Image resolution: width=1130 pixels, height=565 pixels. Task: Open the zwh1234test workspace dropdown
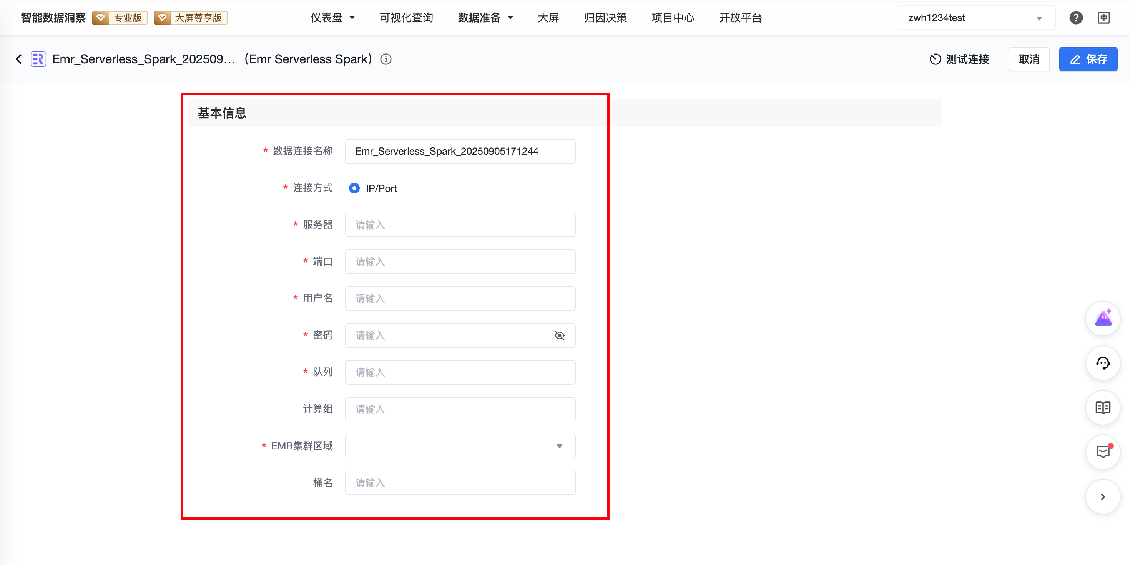pyautogui.click(x=977, y=18)
